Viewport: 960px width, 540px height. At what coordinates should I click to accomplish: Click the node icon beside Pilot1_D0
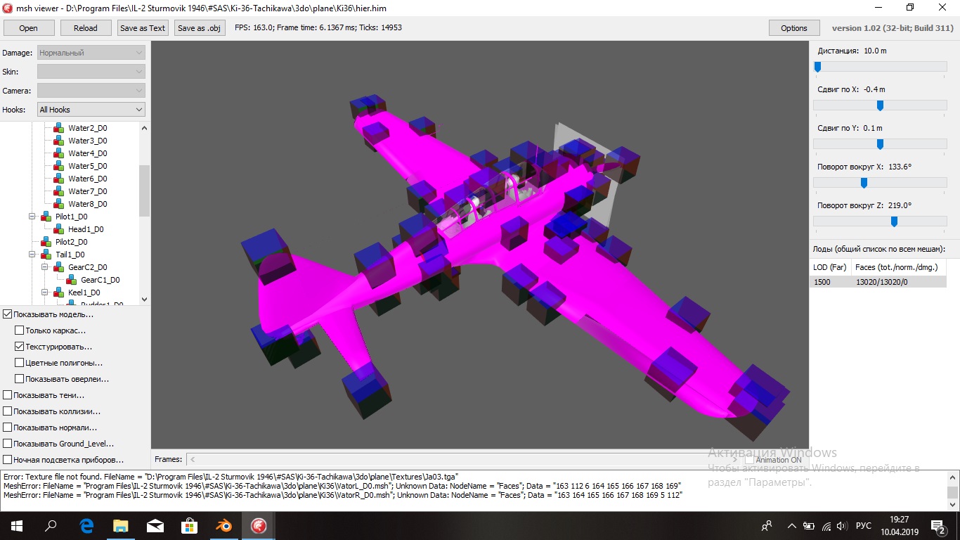[46, 217]
